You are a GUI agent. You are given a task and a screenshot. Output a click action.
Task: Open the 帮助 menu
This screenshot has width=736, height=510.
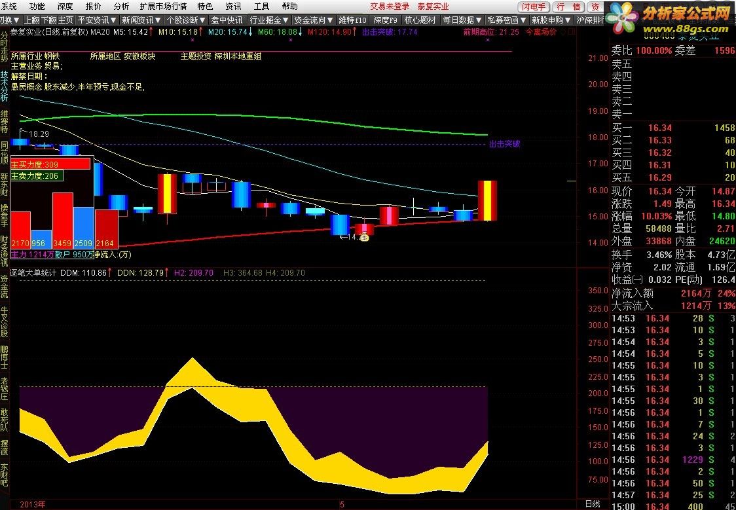pyautogui.click(x=289, y=7)
